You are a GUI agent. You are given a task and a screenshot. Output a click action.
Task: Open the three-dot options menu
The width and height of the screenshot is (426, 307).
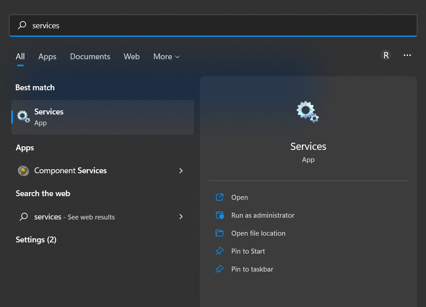click(x=407, y=55)
